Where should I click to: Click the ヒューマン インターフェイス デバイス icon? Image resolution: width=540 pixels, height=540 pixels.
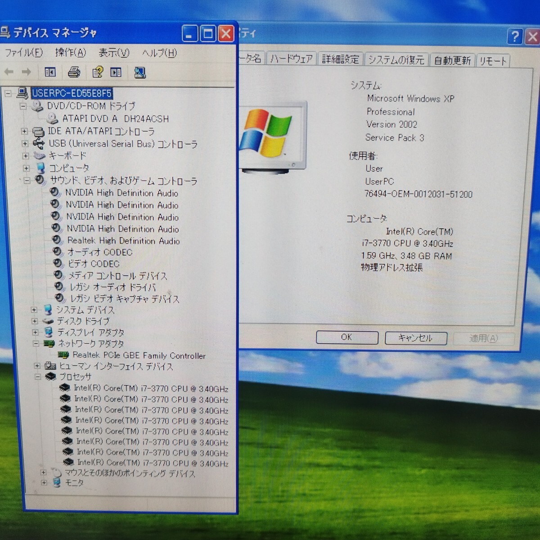(50, 366)
